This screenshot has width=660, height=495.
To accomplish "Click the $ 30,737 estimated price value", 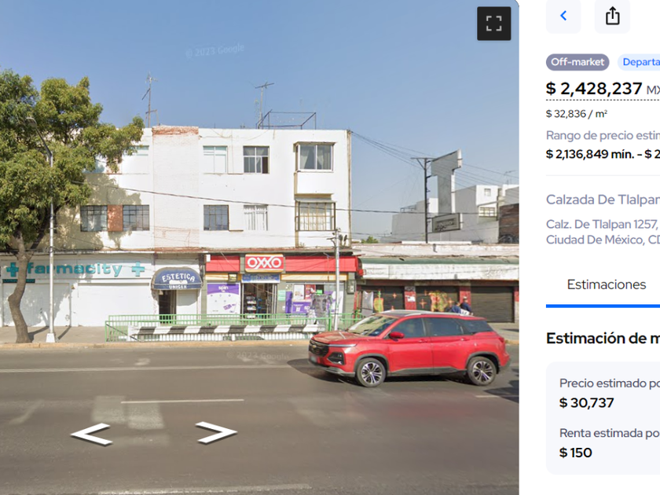I will [x=586, y=403].
